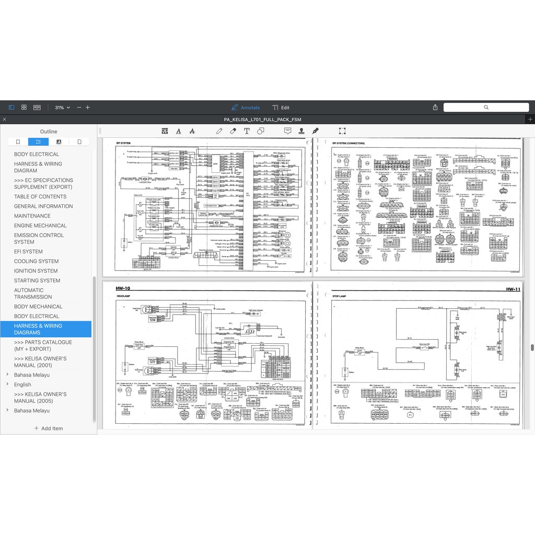Choose the signature pen tool
535x535 pixels.
(x=315, y=131)
